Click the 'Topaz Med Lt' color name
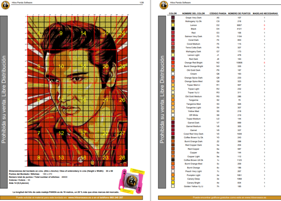281x201 pixels. click(193, 85)
